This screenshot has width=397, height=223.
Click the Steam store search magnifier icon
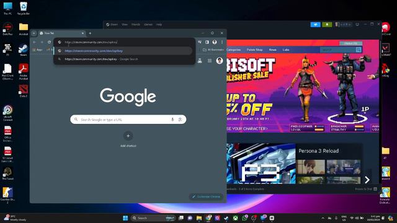359,50
